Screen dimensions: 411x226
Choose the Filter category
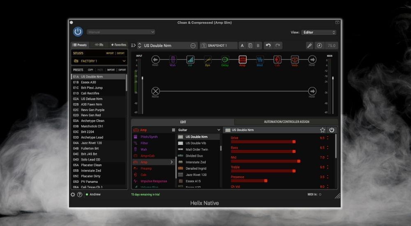(153, 143)
